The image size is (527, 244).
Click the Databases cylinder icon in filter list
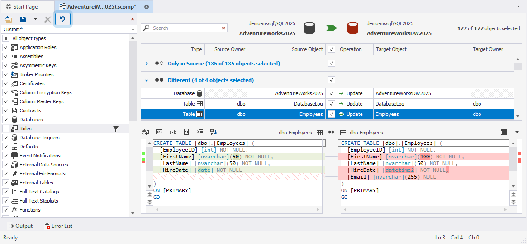[x=14, y=120]
